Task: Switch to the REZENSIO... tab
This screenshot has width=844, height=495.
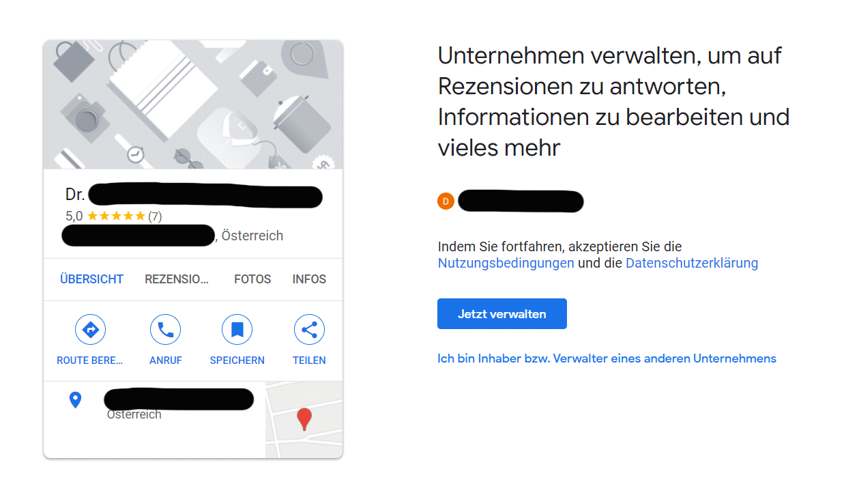Action: [177, 279]
